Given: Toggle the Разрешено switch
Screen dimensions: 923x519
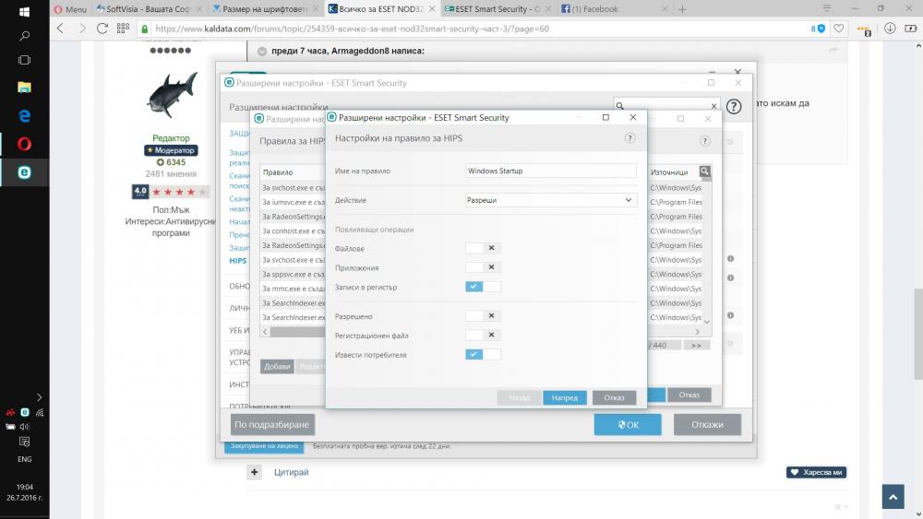Looking at the screenshot, I should point(483,315).
